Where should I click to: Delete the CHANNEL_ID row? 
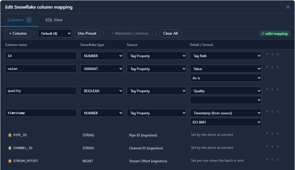(278, 146)
